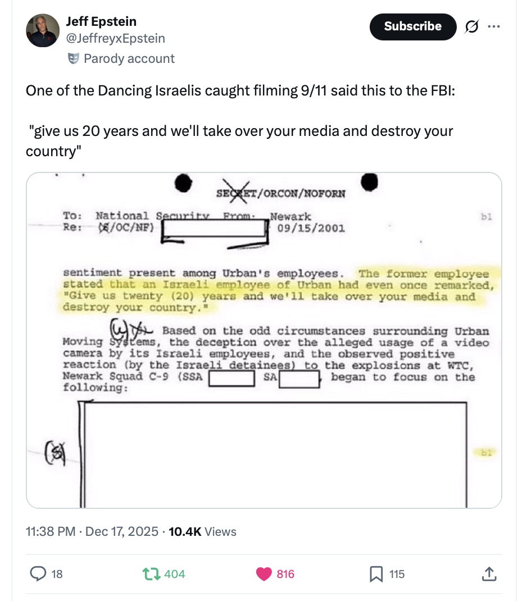The width and height of the screenshot is (527, 601).
Task: Click the reply count 18
Action: [x=57, y=573]
